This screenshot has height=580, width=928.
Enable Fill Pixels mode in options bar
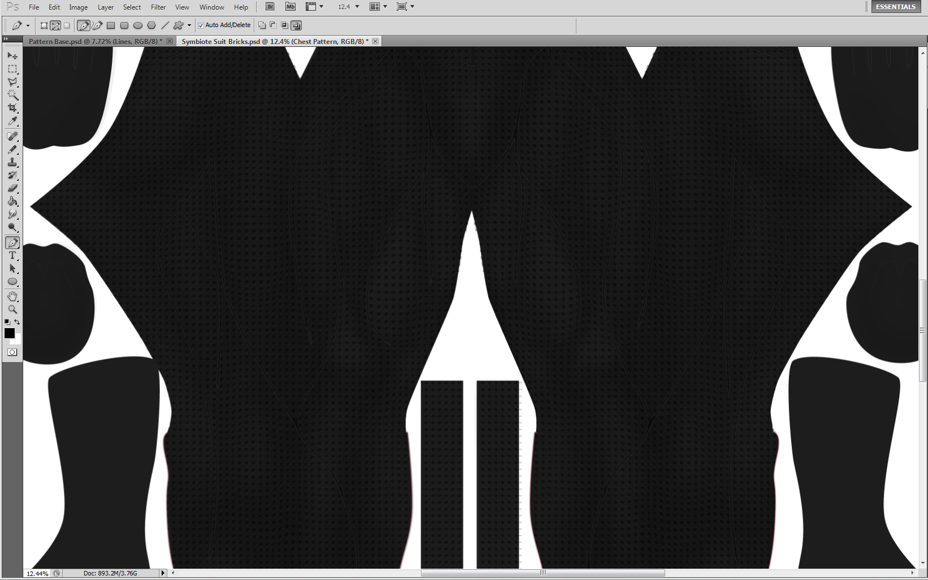pyautogui.click(x=67, y=25)
